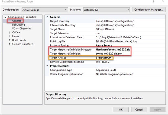Click the Configuration Type property name
Screen dimensions: 168x115
(x=61, y=70)
